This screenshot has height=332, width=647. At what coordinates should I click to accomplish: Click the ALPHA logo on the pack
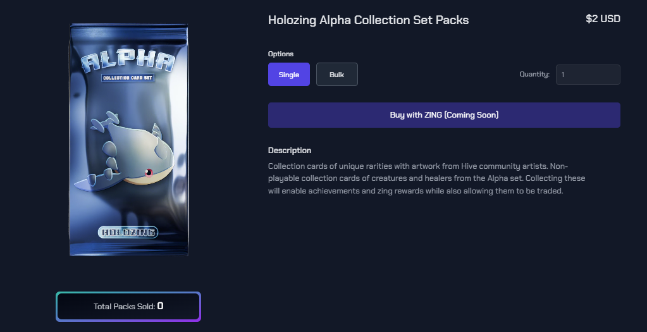click(128, 62)
